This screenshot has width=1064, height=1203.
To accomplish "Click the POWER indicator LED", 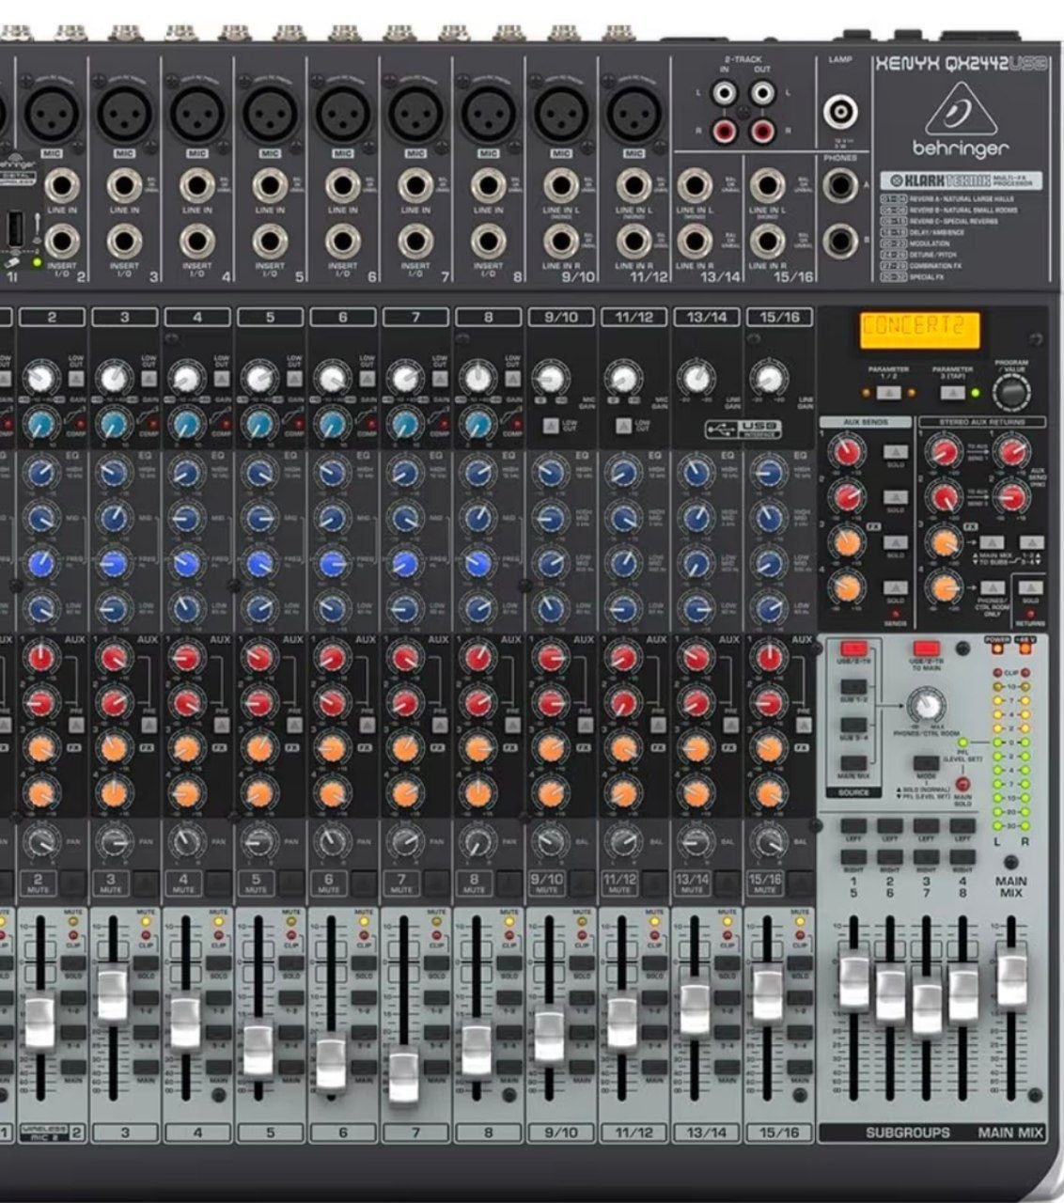I will pos(998,650).
